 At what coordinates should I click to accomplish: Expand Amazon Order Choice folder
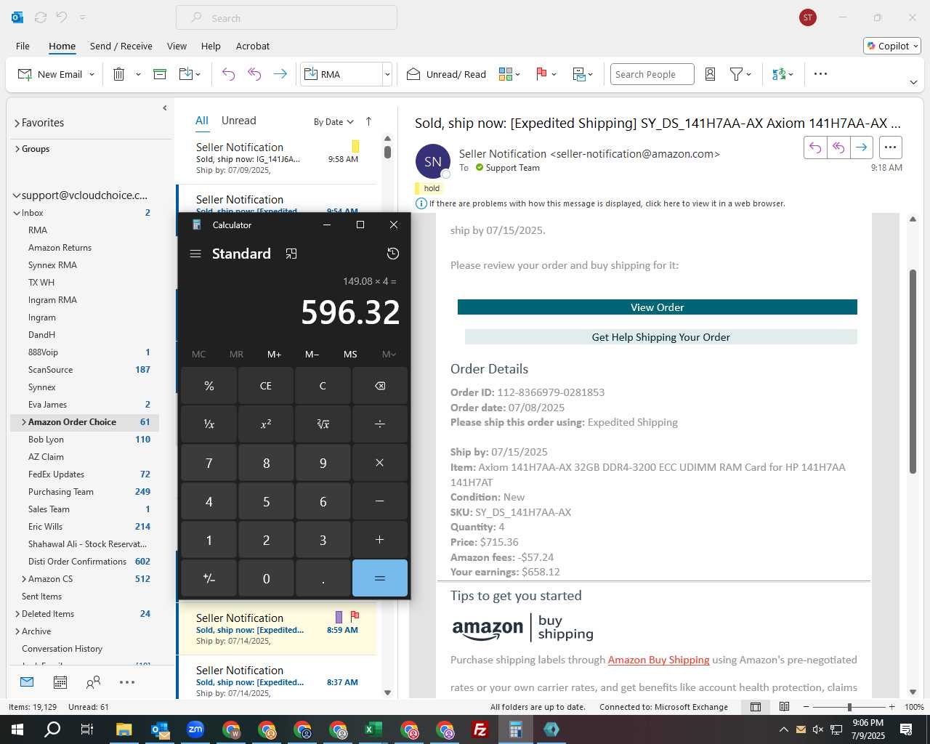tap(24, 422)
